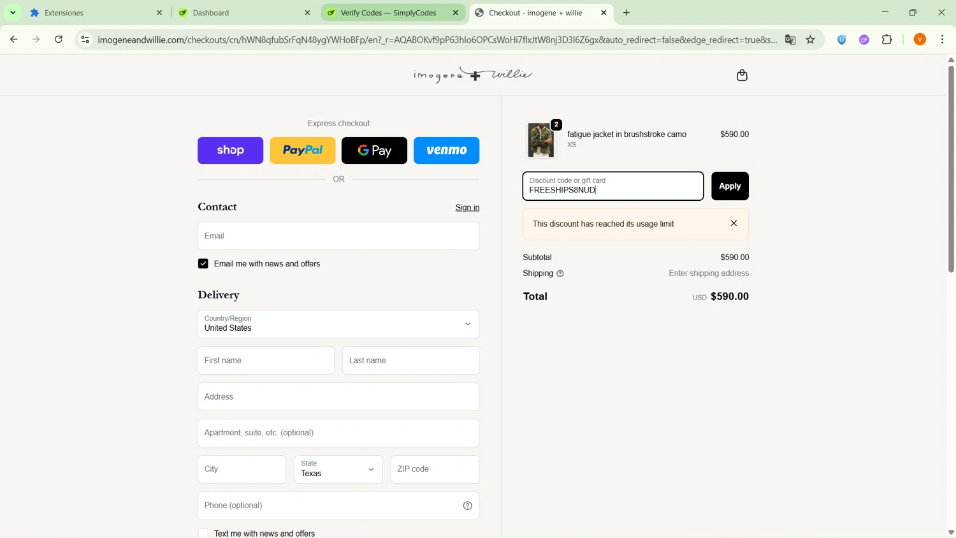Focus the City field

242,469
